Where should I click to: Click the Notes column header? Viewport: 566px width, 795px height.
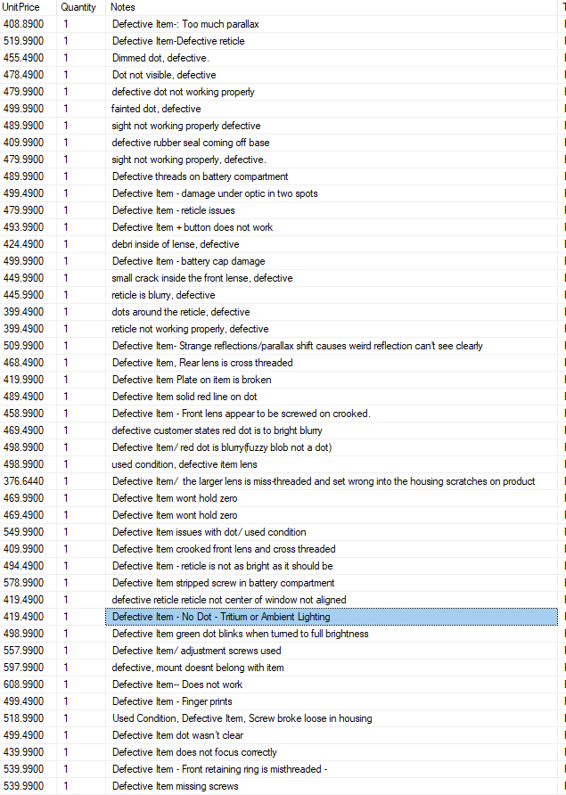332,7
